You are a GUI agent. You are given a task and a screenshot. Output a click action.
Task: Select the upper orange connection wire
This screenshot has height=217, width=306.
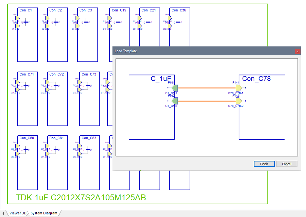pyautogui.click(x=207, y=88)
